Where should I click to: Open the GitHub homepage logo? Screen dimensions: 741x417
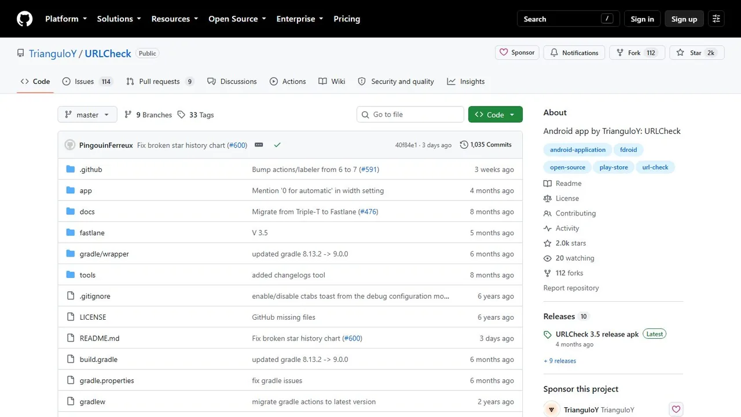click(x=24, y=19)
